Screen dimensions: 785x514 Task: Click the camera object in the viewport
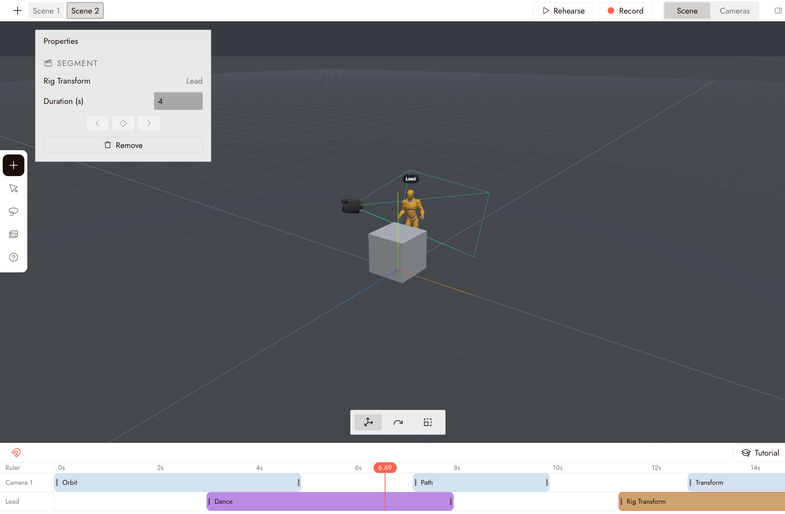352,206
